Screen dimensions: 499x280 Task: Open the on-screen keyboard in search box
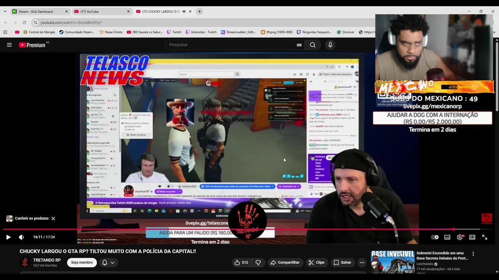(x=299, y=45)
